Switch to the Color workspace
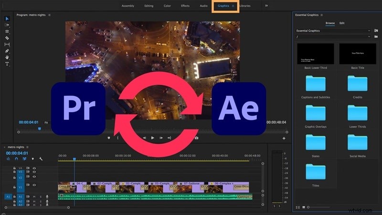This screenshot has width=382, height=215. click(x=167, y=6)
